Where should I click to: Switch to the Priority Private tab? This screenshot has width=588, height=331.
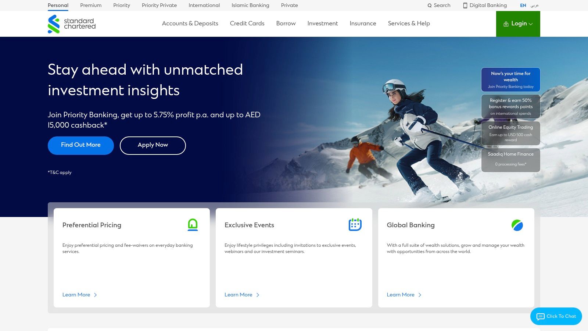[159, 5]
